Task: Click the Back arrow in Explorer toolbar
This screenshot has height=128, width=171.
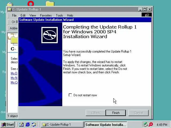Action: click(13, 22)
